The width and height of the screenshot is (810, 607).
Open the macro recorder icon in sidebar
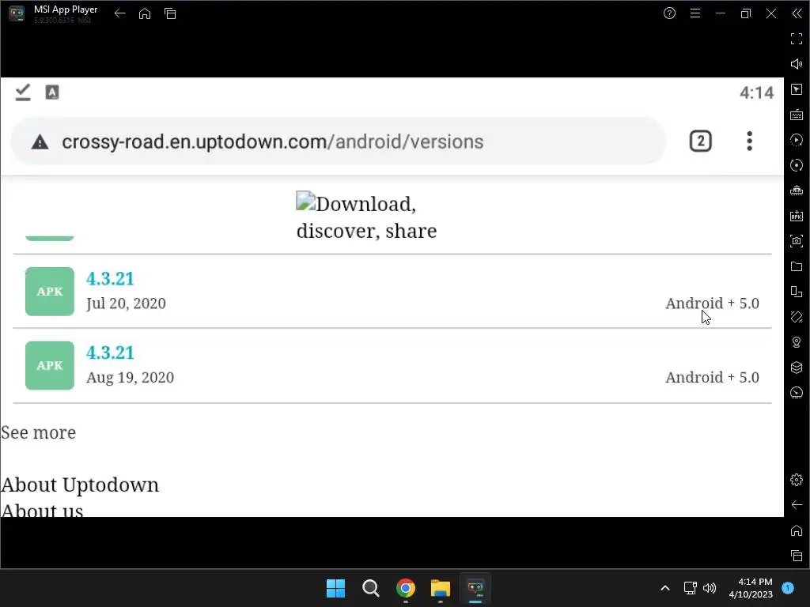(797, 140)
